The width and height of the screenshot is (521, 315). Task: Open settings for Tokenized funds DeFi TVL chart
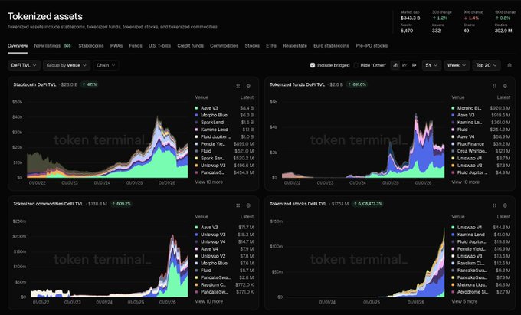pyautogui.click(x=505, y=86)
